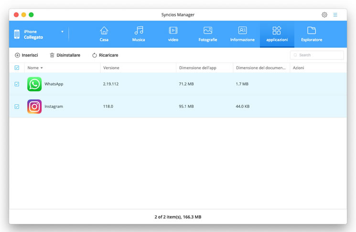This screenshot has height=232, width=356.
Task: Focus the Search field
Action: point(317,55)
